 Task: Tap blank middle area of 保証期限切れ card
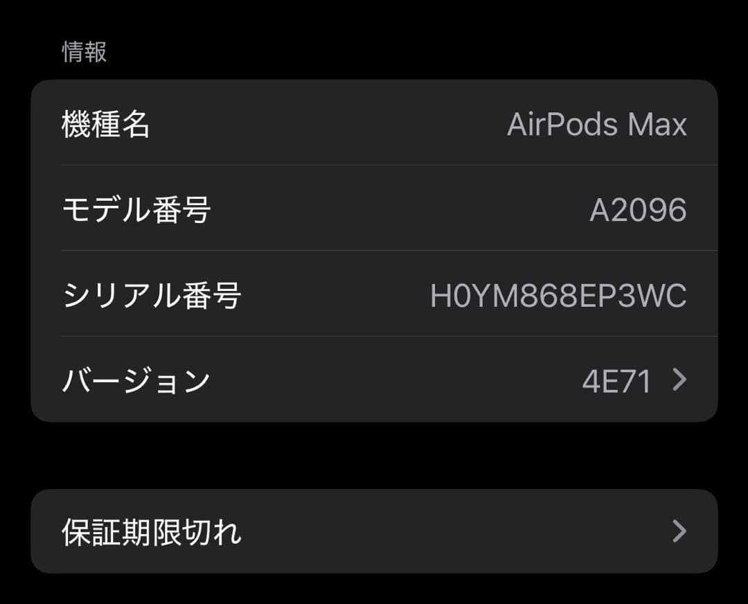coord(456,531)
